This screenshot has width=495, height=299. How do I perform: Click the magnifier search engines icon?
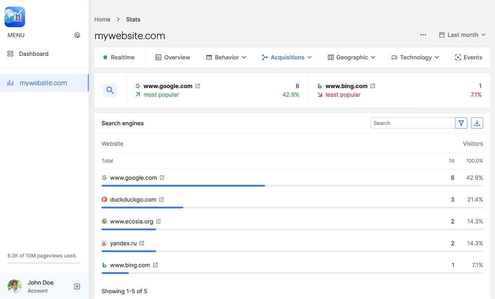tap(110, 90)
